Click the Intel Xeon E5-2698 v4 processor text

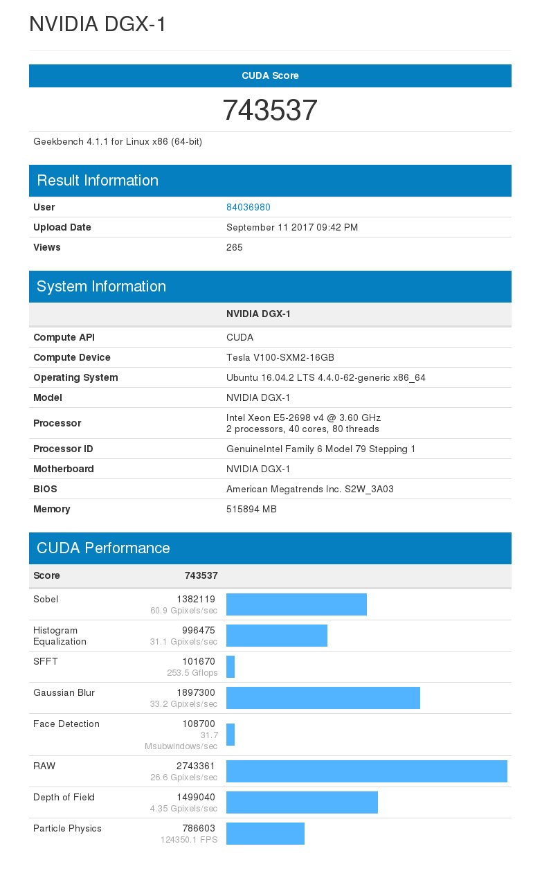(x=303, y=417)
